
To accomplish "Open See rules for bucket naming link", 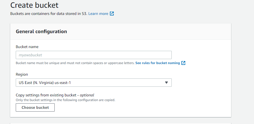I will [158, 63].
